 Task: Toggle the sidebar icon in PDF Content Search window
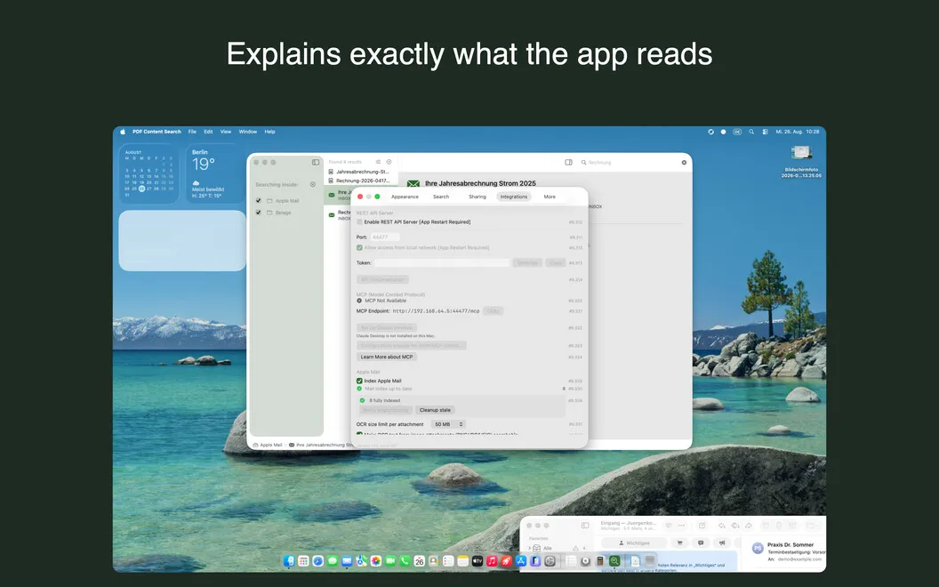pyautogui.click(x=316, y=163)
